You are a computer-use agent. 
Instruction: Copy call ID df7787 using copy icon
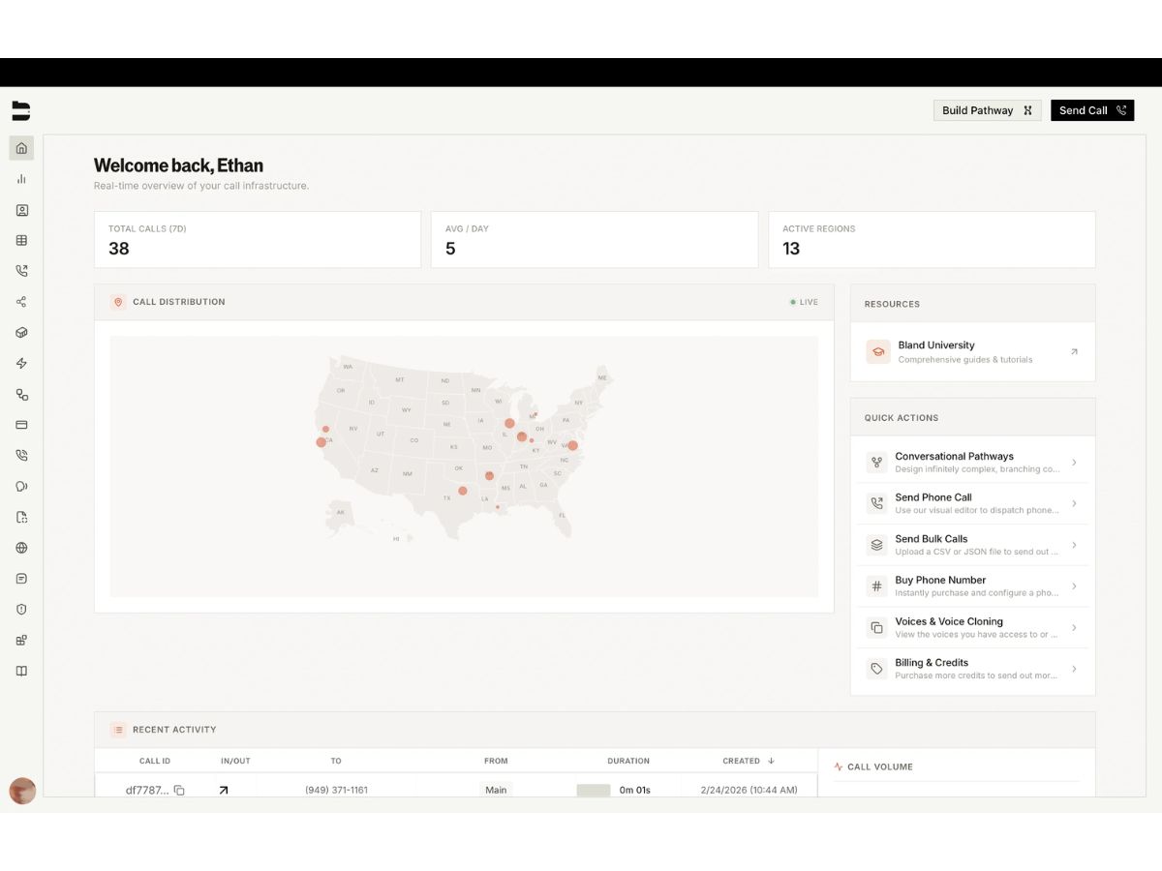(x=179, y=791)
